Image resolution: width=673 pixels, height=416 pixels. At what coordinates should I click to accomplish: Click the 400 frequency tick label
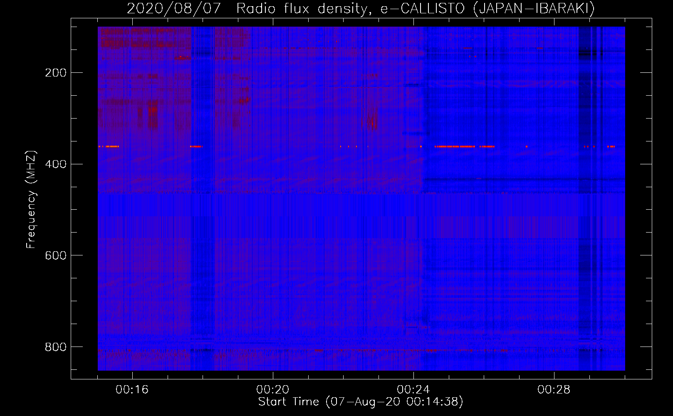pyautogui.click(x=56, y=164)
